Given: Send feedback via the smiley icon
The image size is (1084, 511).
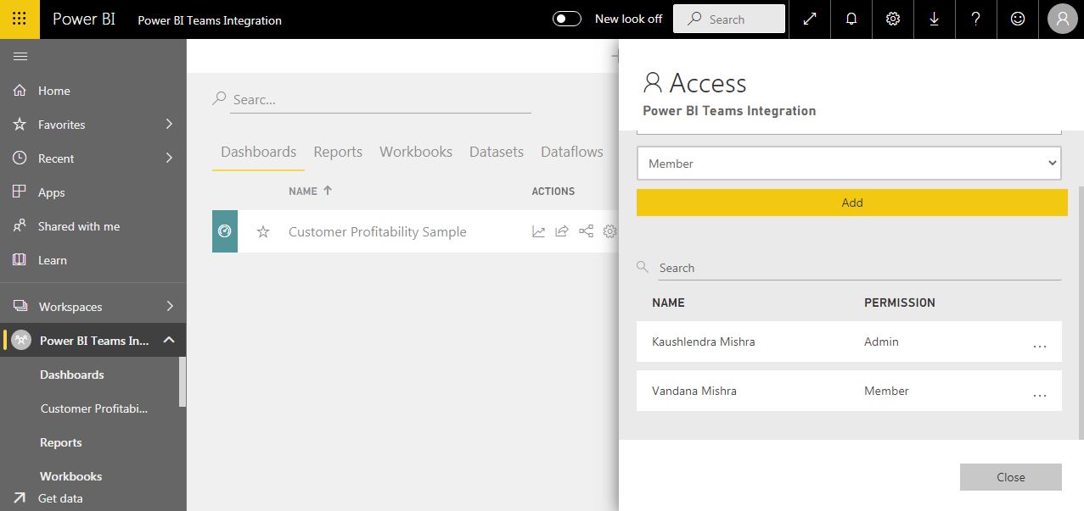Looking at the screenshot, I should tap(1017, 19).
